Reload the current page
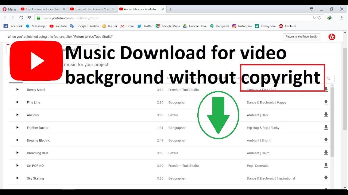 21,18
